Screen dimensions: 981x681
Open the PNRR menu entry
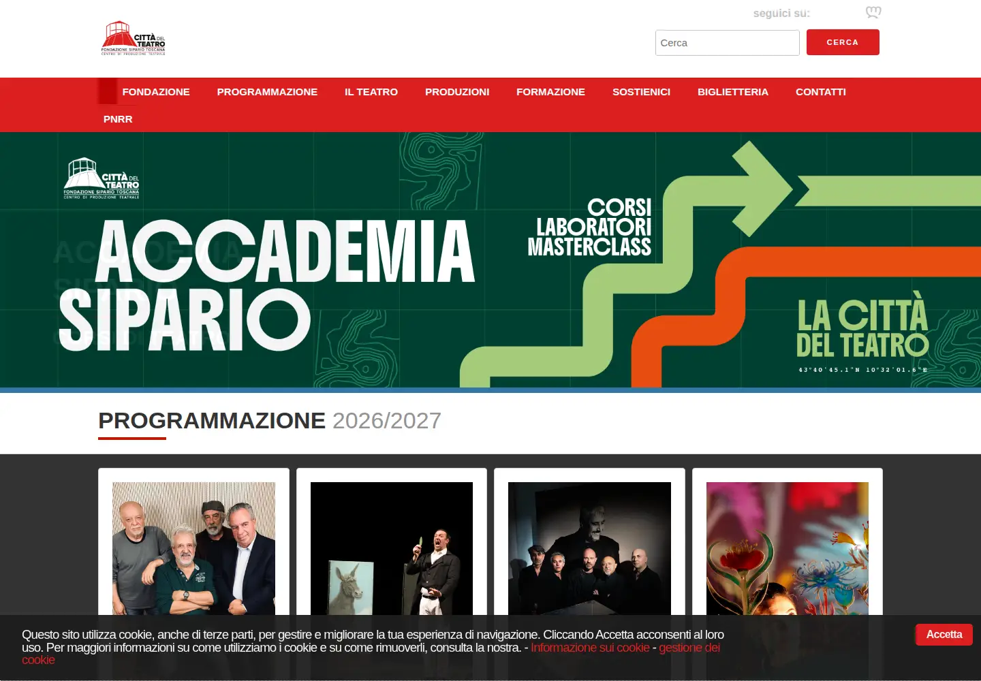point(118,119)
